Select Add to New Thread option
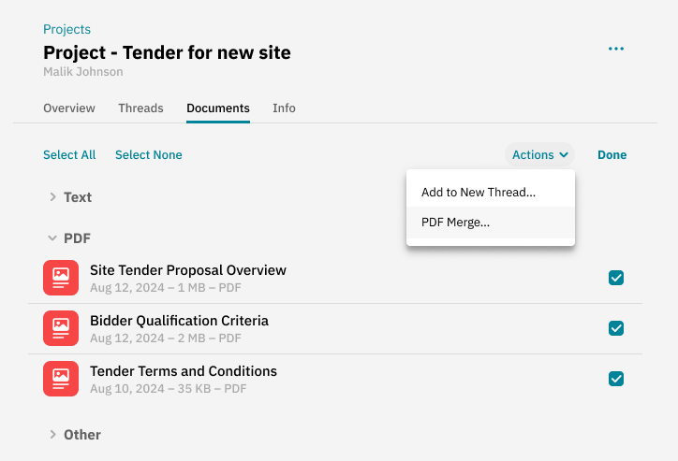The width and height of the screenshot is (678, 461). pos(479,193)
